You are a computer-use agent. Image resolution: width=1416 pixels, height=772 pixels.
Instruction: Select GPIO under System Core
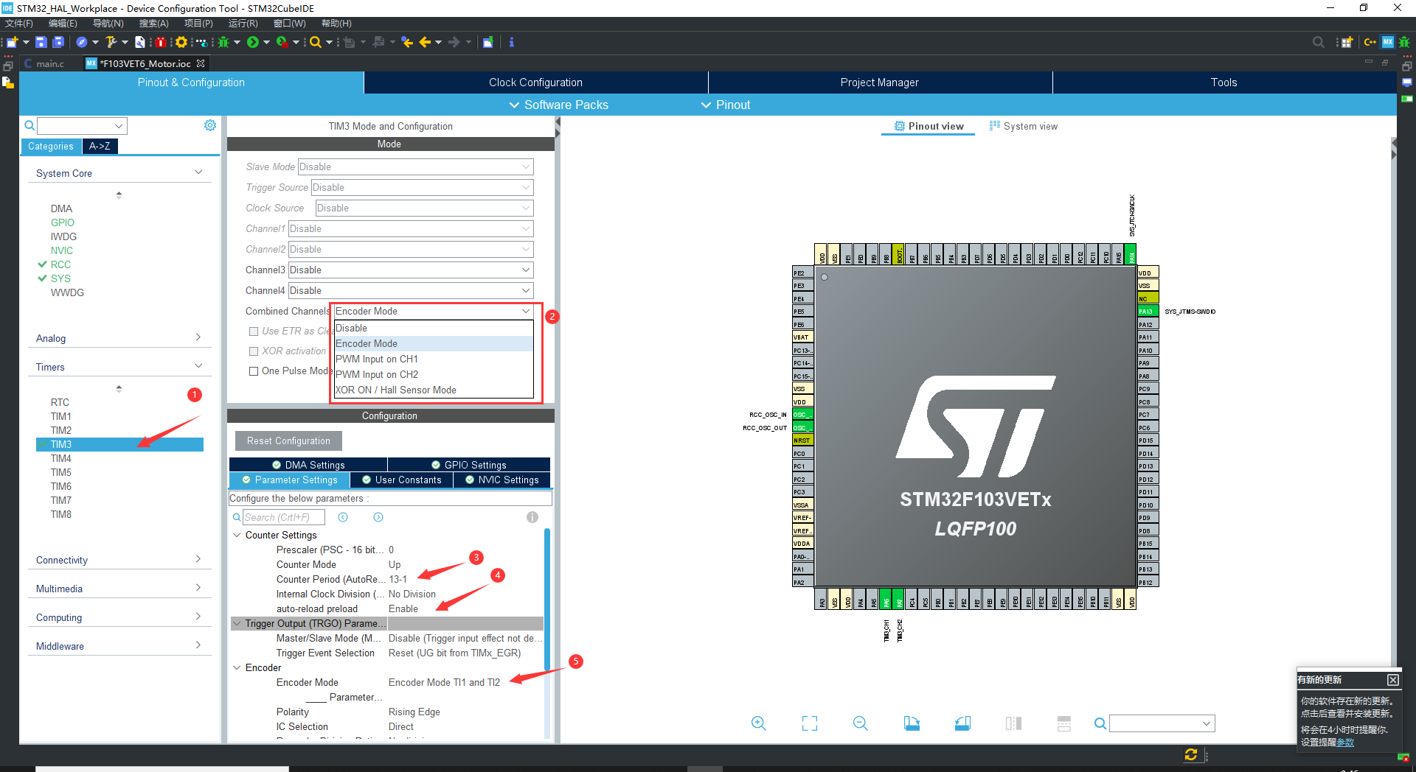pos(63,222)
